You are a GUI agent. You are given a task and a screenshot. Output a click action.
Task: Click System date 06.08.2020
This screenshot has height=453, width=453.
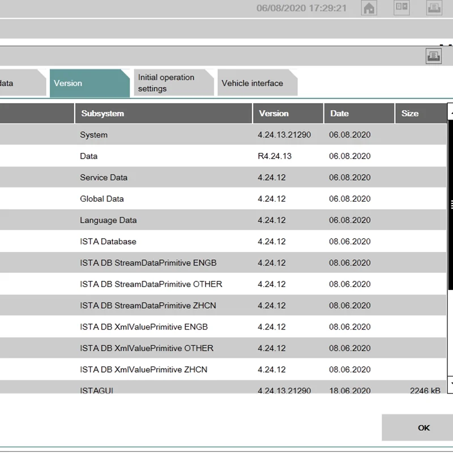(x=349, y=135)
